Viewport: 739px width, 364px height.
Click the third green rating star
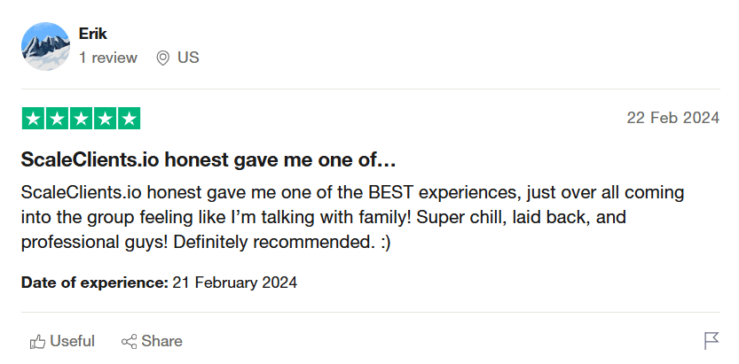(81, 118)
